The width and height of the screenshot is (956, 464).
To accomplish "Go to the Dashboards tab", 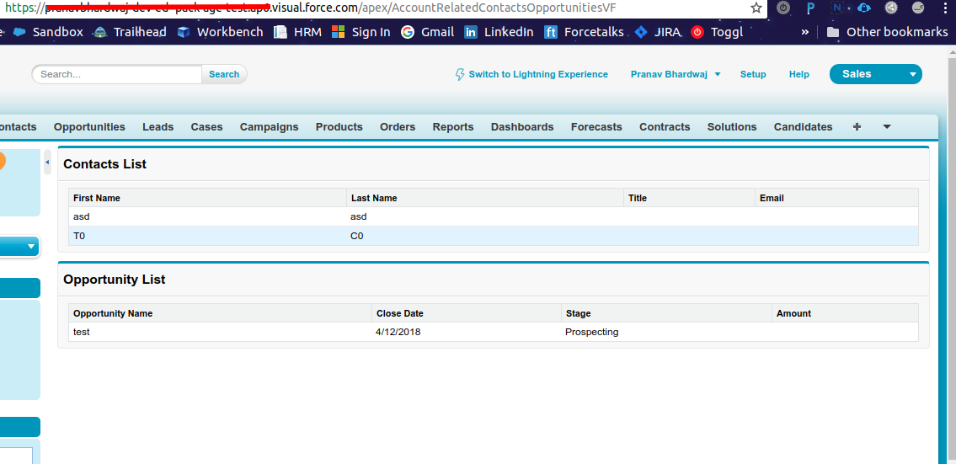I will tap(522, 127).
